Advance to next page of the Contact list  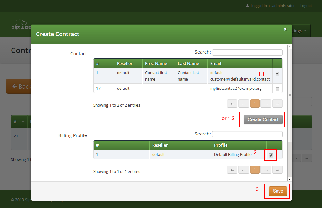click(266, 103)
